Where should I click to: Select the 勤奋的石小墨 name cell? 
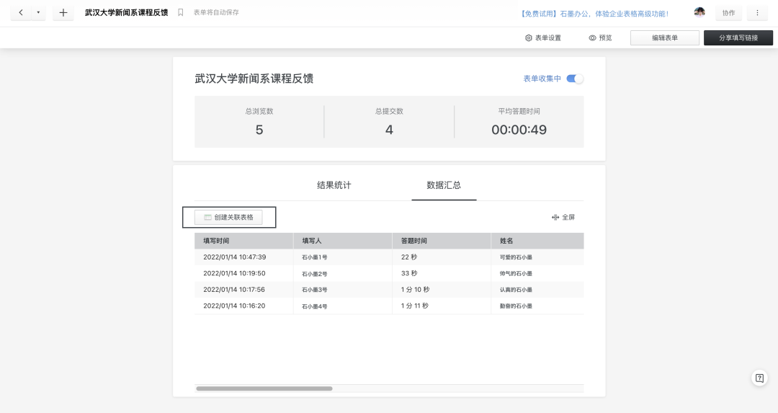[537, 306]
